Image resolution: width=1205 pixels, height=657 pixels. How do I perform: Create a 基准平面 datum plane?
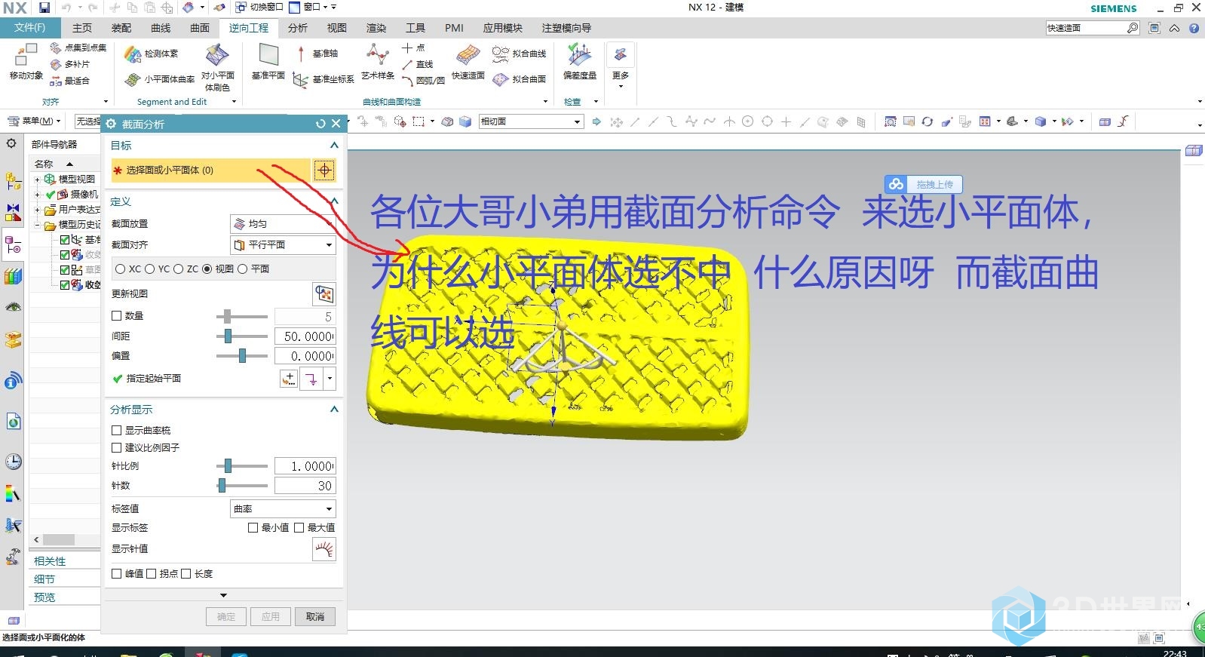(268, 61)
